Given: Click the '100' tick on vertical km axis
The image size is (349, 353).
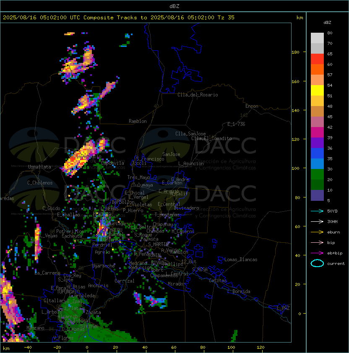Looking at the screenshot, I should coord(295,169).
